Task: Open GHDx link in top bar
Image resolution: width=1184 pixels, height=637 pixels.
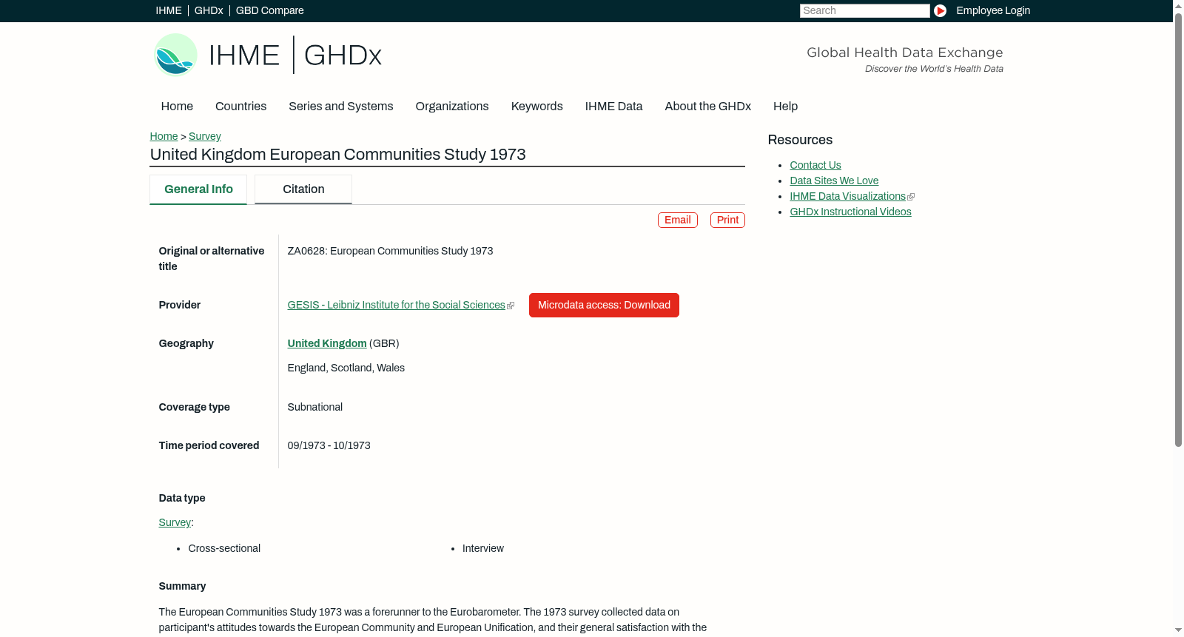Action: [209, 10]
